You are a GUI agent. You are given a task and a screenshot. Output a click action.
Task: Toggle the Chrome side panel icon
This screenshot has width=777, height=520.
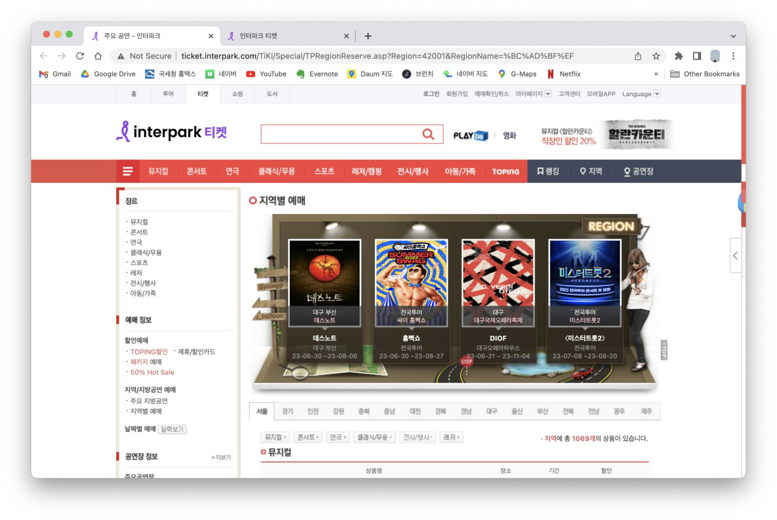coord(697,56)
